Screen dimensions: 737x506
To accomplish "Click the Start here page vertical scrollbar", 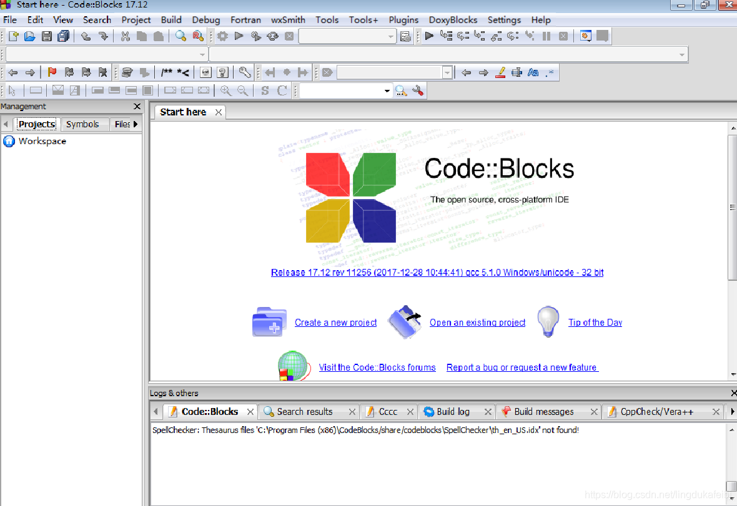I will tap(733, 207).
